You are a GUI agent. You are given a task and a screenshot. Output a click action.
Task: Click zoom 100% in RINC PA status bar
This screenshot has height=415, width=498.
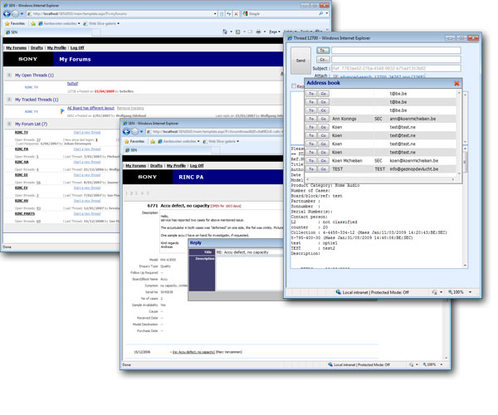(x=429, y=364)
